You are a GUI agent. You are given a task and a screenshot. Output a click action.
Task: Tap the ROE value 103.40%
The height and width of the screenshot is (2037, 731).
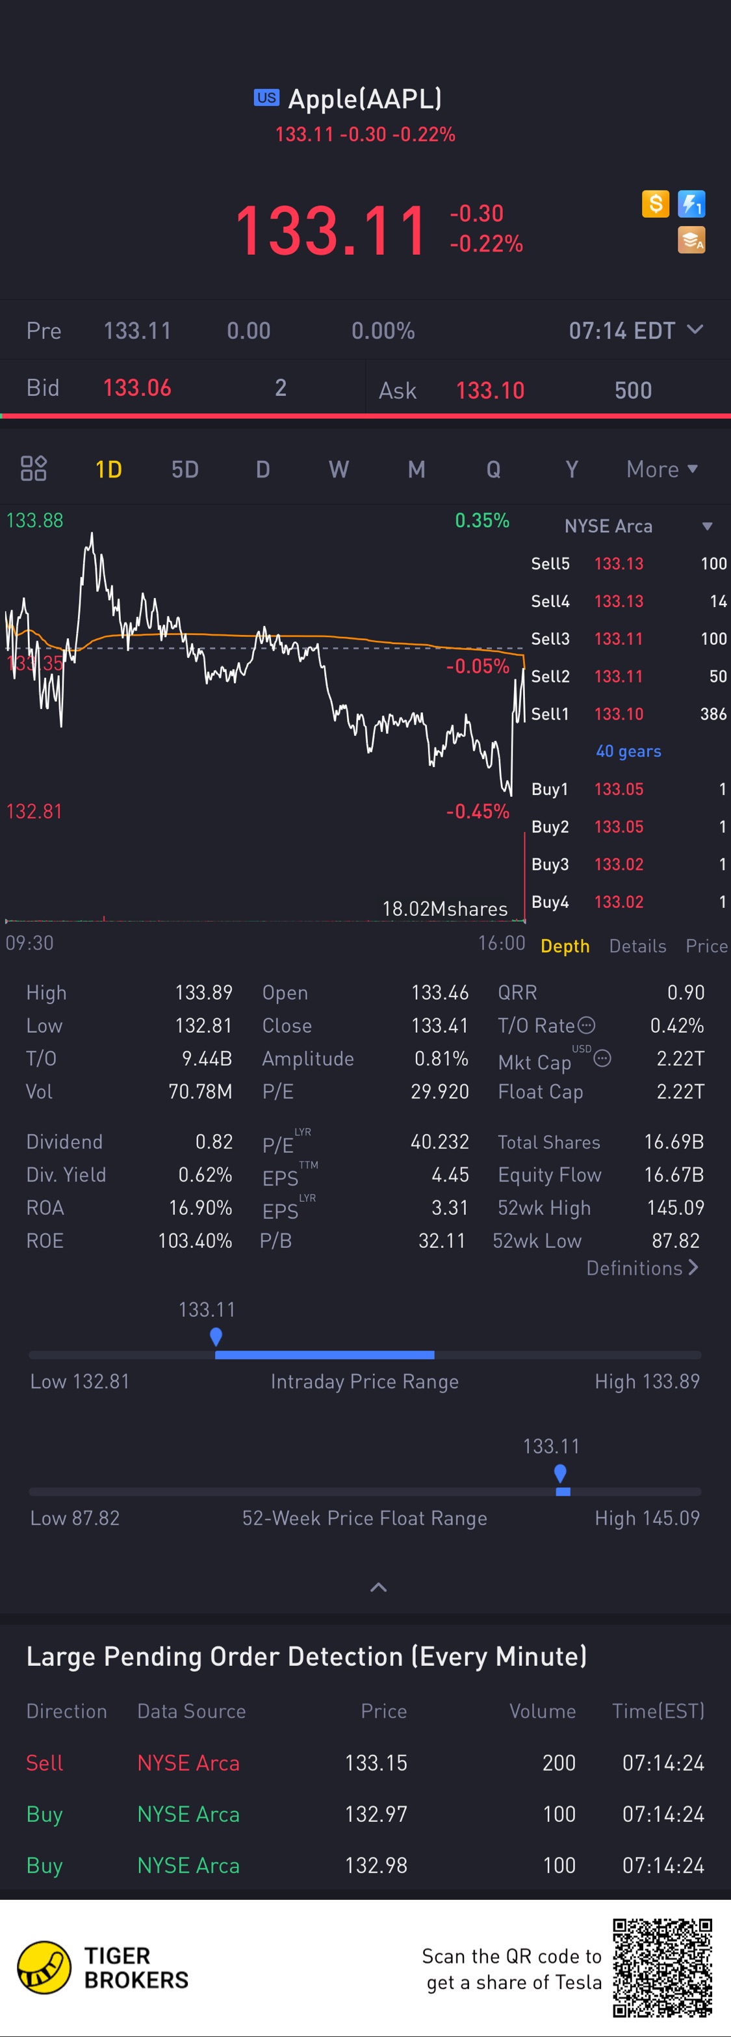[194, 1241]
